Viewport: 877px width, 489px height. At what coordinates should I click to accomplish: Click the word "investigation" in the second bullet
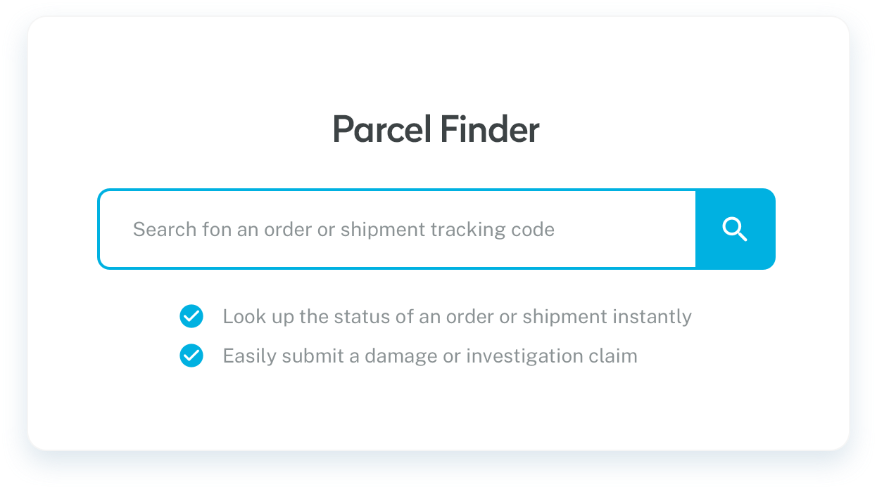pyautogui.click(x=524, y=356)
